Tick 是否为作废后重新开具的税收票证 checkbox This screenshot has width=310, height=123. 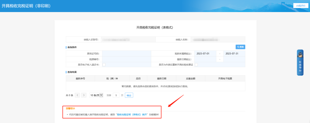click(196, 65)
